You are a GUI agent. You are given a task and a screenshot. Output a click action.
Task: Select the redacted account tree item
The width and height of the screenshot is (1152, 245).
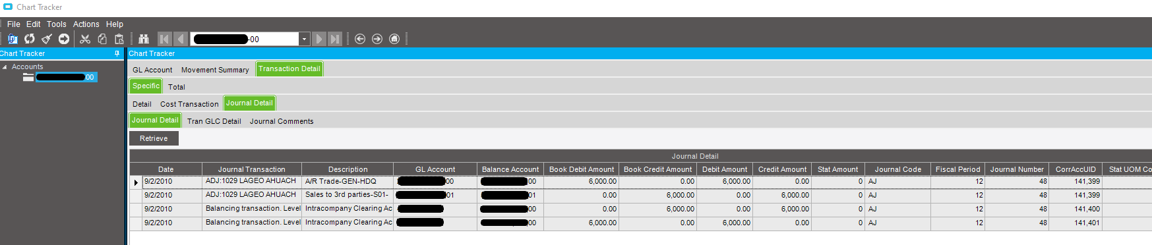(67, 77)
